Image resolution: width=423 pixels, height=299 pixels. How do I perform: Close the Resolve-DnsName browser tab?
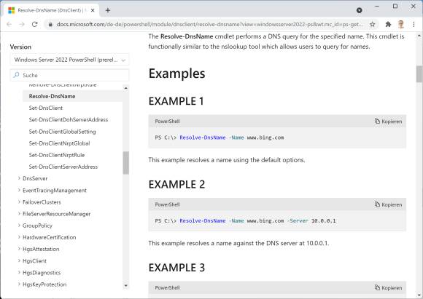coord(93,10)
